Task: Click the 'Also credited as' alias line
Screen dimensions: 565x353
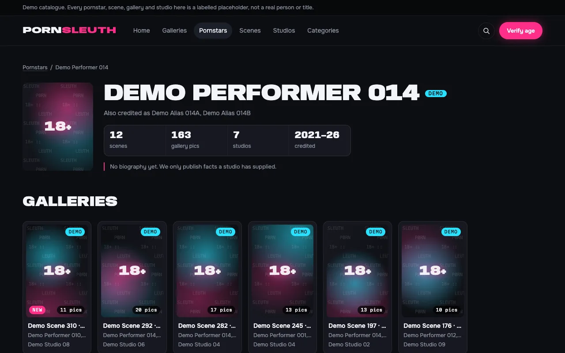Action: coord(177,113)
